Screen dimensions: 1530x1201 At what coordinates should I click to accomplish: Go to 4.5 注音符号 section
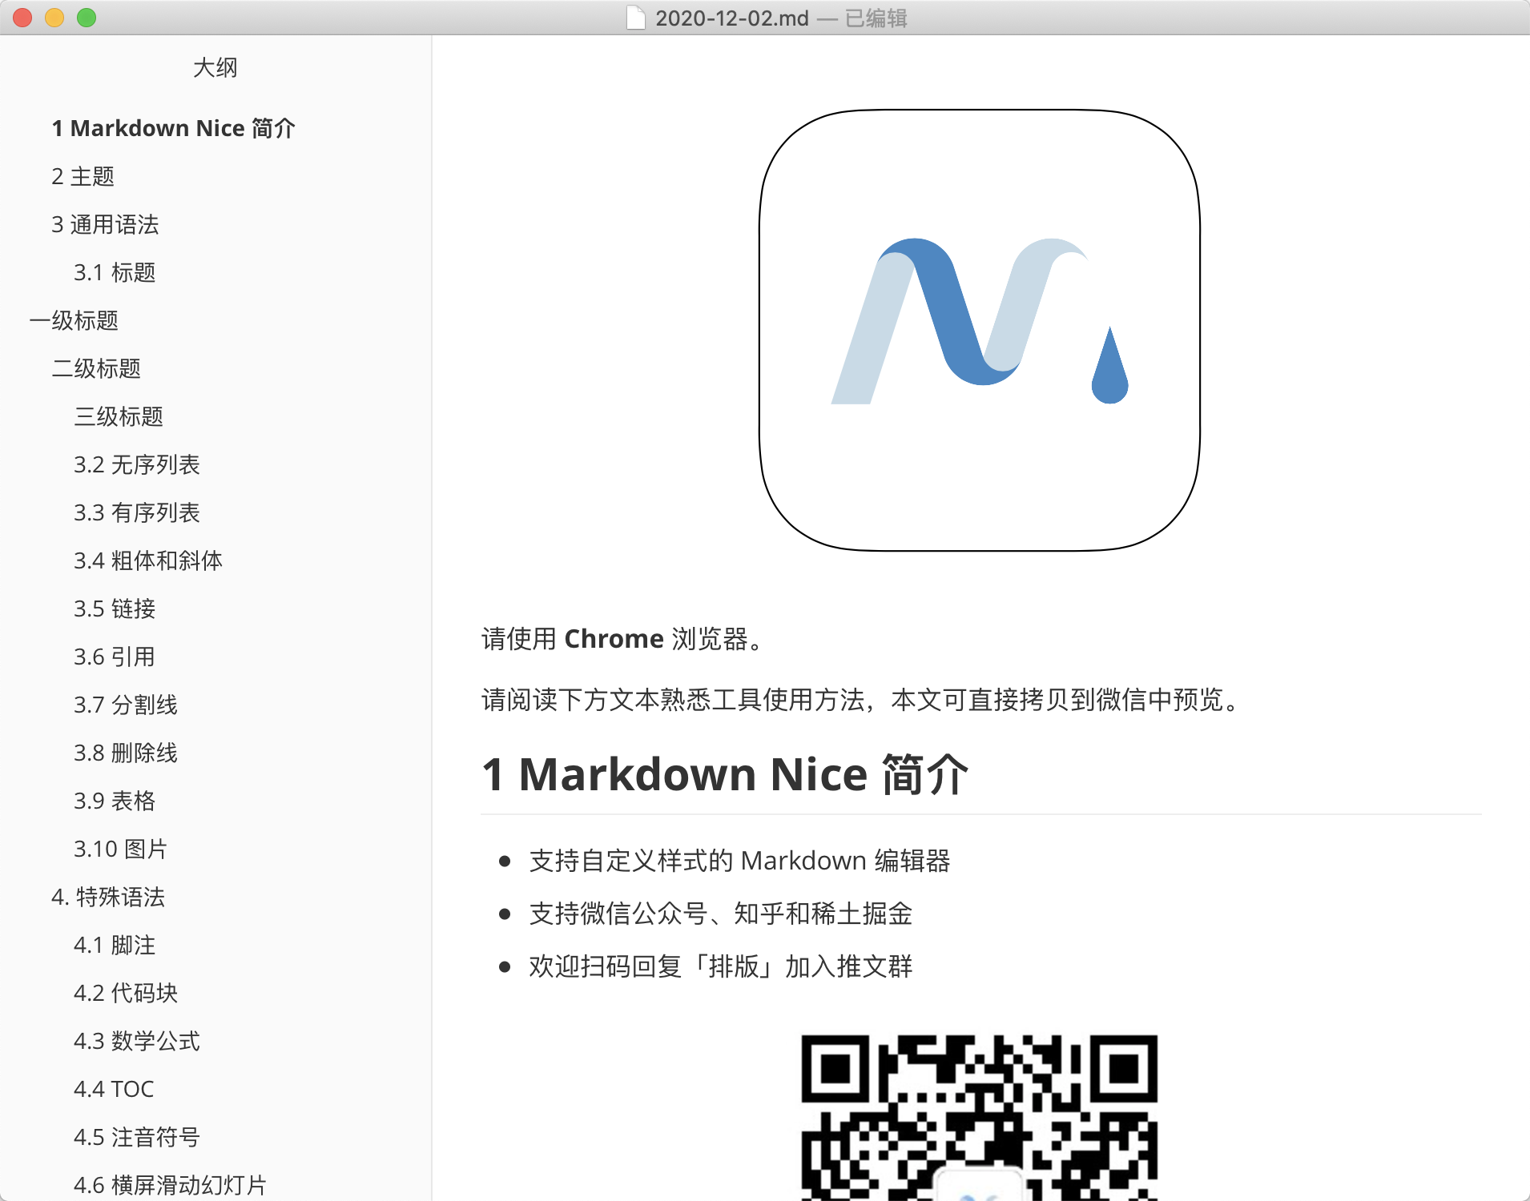pyautogui.click(x=137, y=1137)
